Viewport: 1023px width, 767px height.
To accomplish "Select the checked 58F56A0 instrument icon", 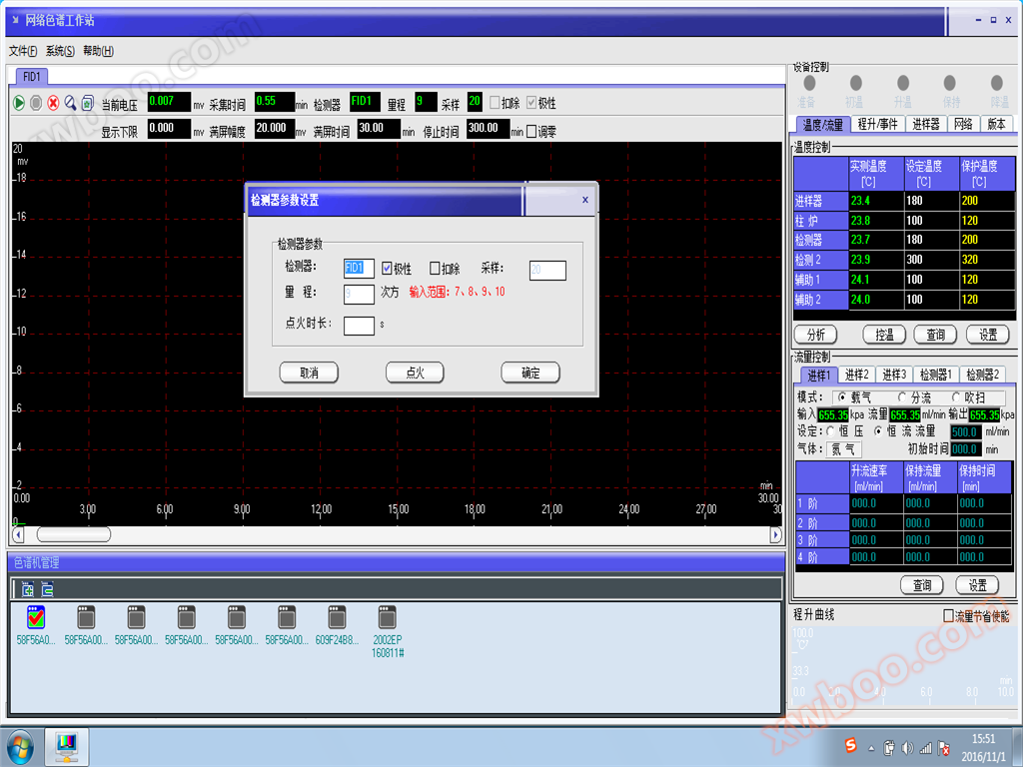I will (36, 618).
